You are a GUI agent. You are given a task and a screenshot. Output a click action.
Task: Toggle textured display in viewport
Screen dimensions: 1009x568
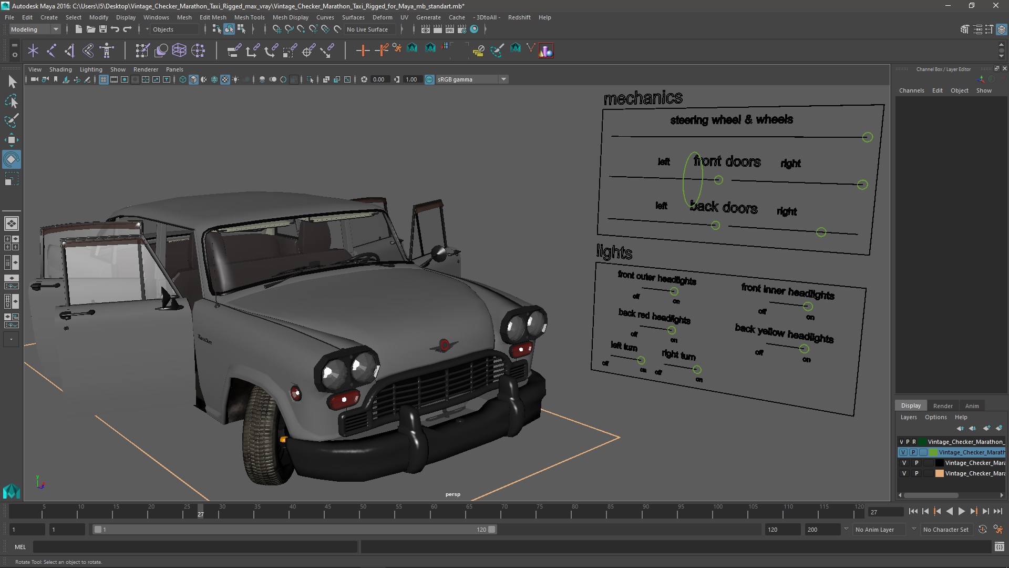[225, 79]
